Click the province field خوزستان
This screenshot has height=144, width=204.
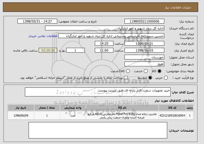click(x=144, y=57)
